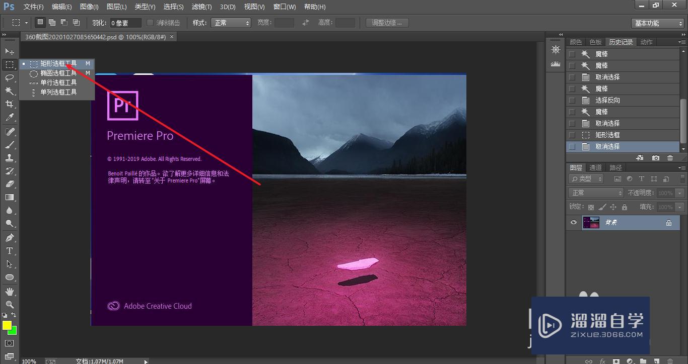Image resolution: width=688 pixels, height=364 pixels.
Task: Switch to the 通道 channels tab
Action: click(595, 167)
